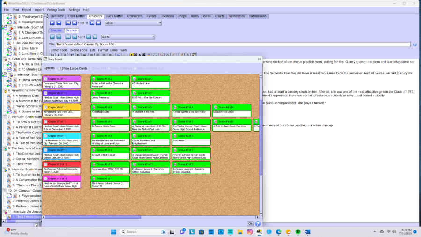Click the add chapter plus icon
The width and height of the screenshot is (421, 237).
tap(52, 23)
